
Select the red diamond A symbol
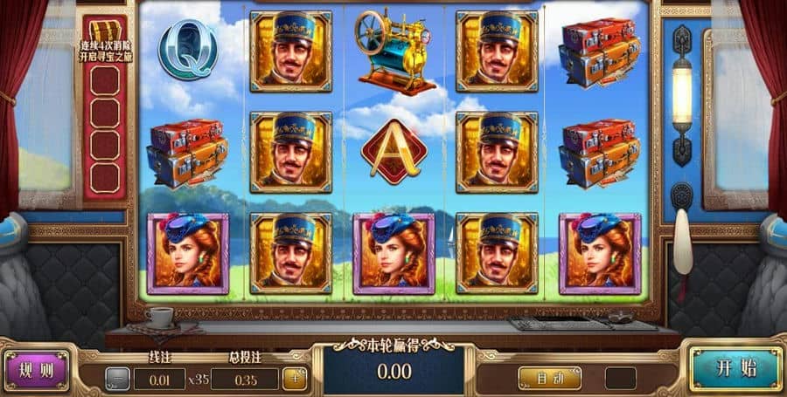(x=394, y=152)
